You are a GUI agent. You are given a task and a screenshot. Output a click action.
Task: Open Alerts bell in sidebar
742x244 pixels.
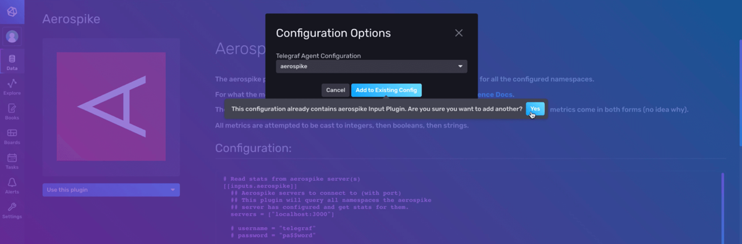[12, 185]
